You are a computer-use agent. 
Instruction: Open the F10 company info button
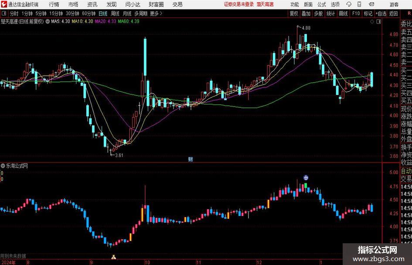click(356, 13)
